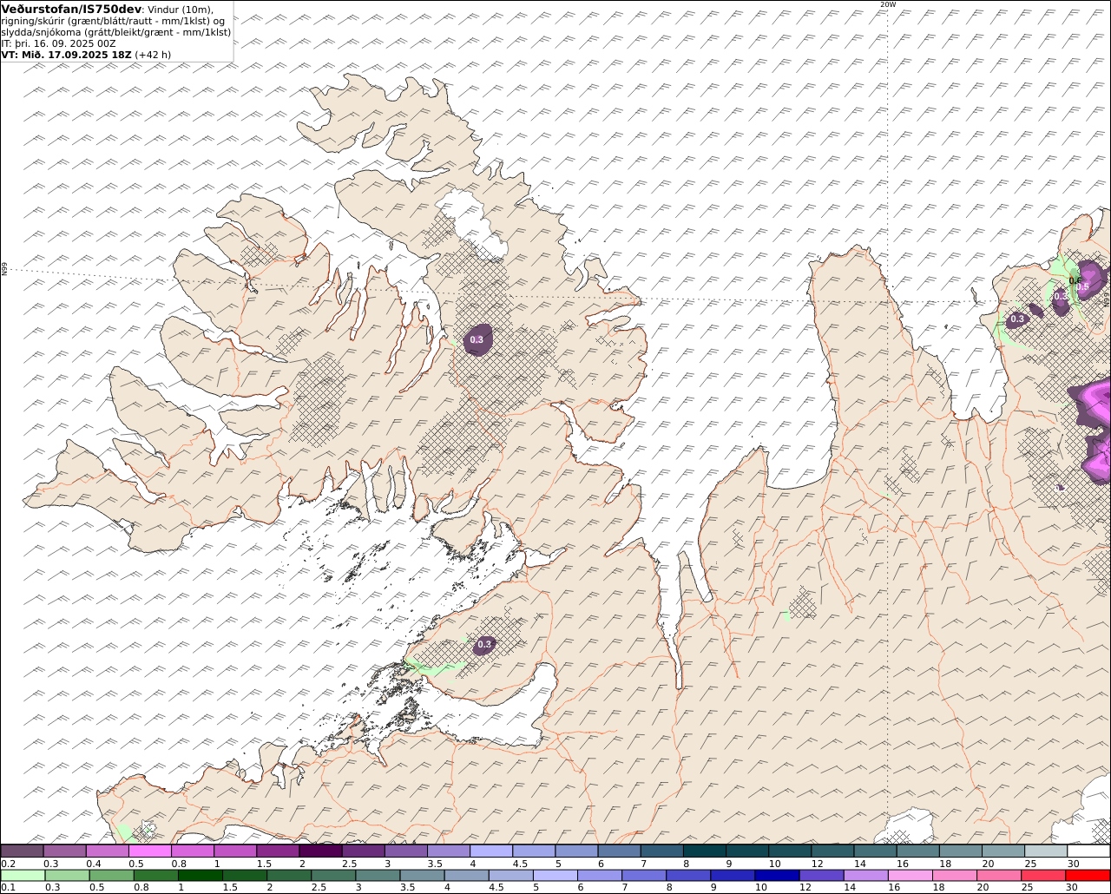Click the initial time 'IT: þri. 16. 09. 2025 00Z'

tap(58, 43)
